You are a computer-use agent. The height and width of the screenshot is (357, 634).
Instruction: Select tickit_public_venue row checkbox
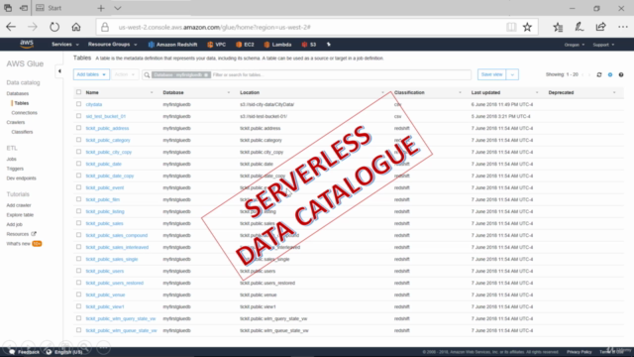coord(78,295)
